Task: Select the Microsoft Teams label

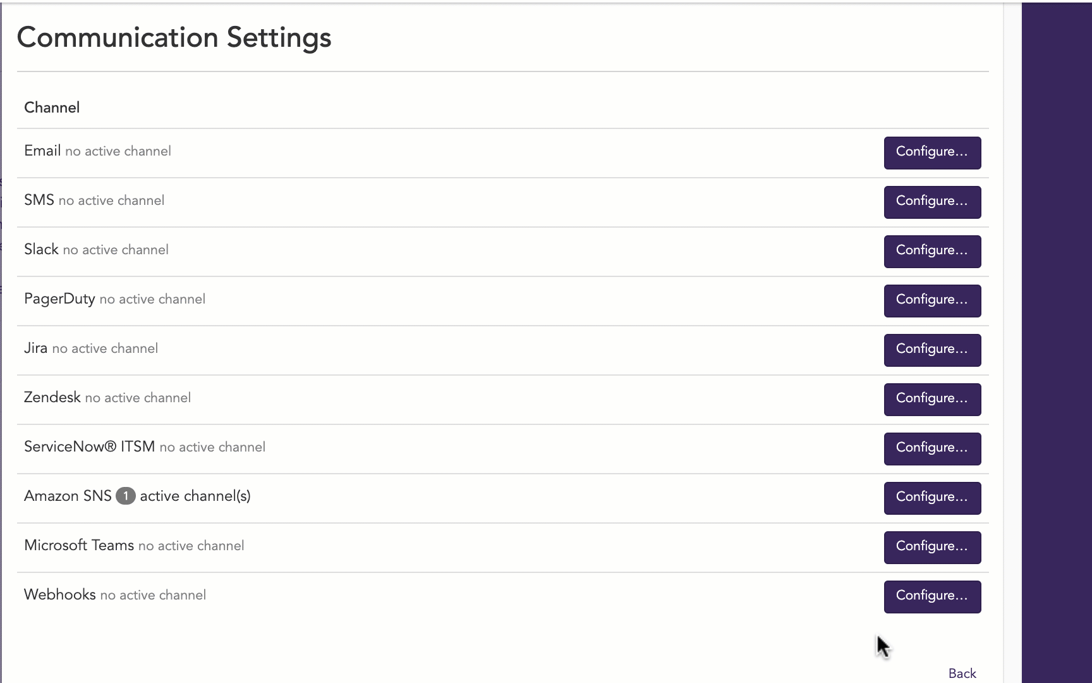Action: pyautogui.click(x=79, y=545)
